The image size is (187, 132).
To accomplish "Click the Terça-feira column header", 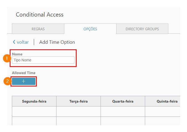I will click(79, 101).
